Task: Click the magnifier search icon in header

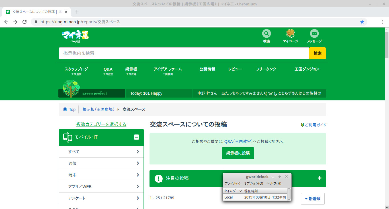Action: [266, 34]
